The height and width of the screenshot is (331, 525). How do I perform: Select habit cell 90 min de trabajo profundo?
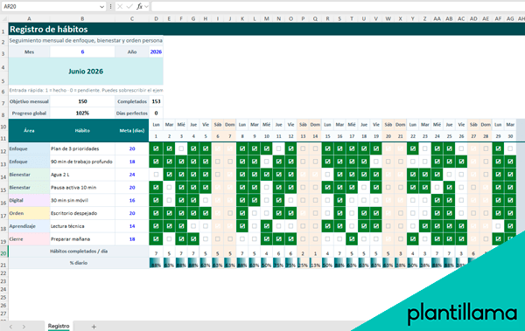[x=82, y=162]
